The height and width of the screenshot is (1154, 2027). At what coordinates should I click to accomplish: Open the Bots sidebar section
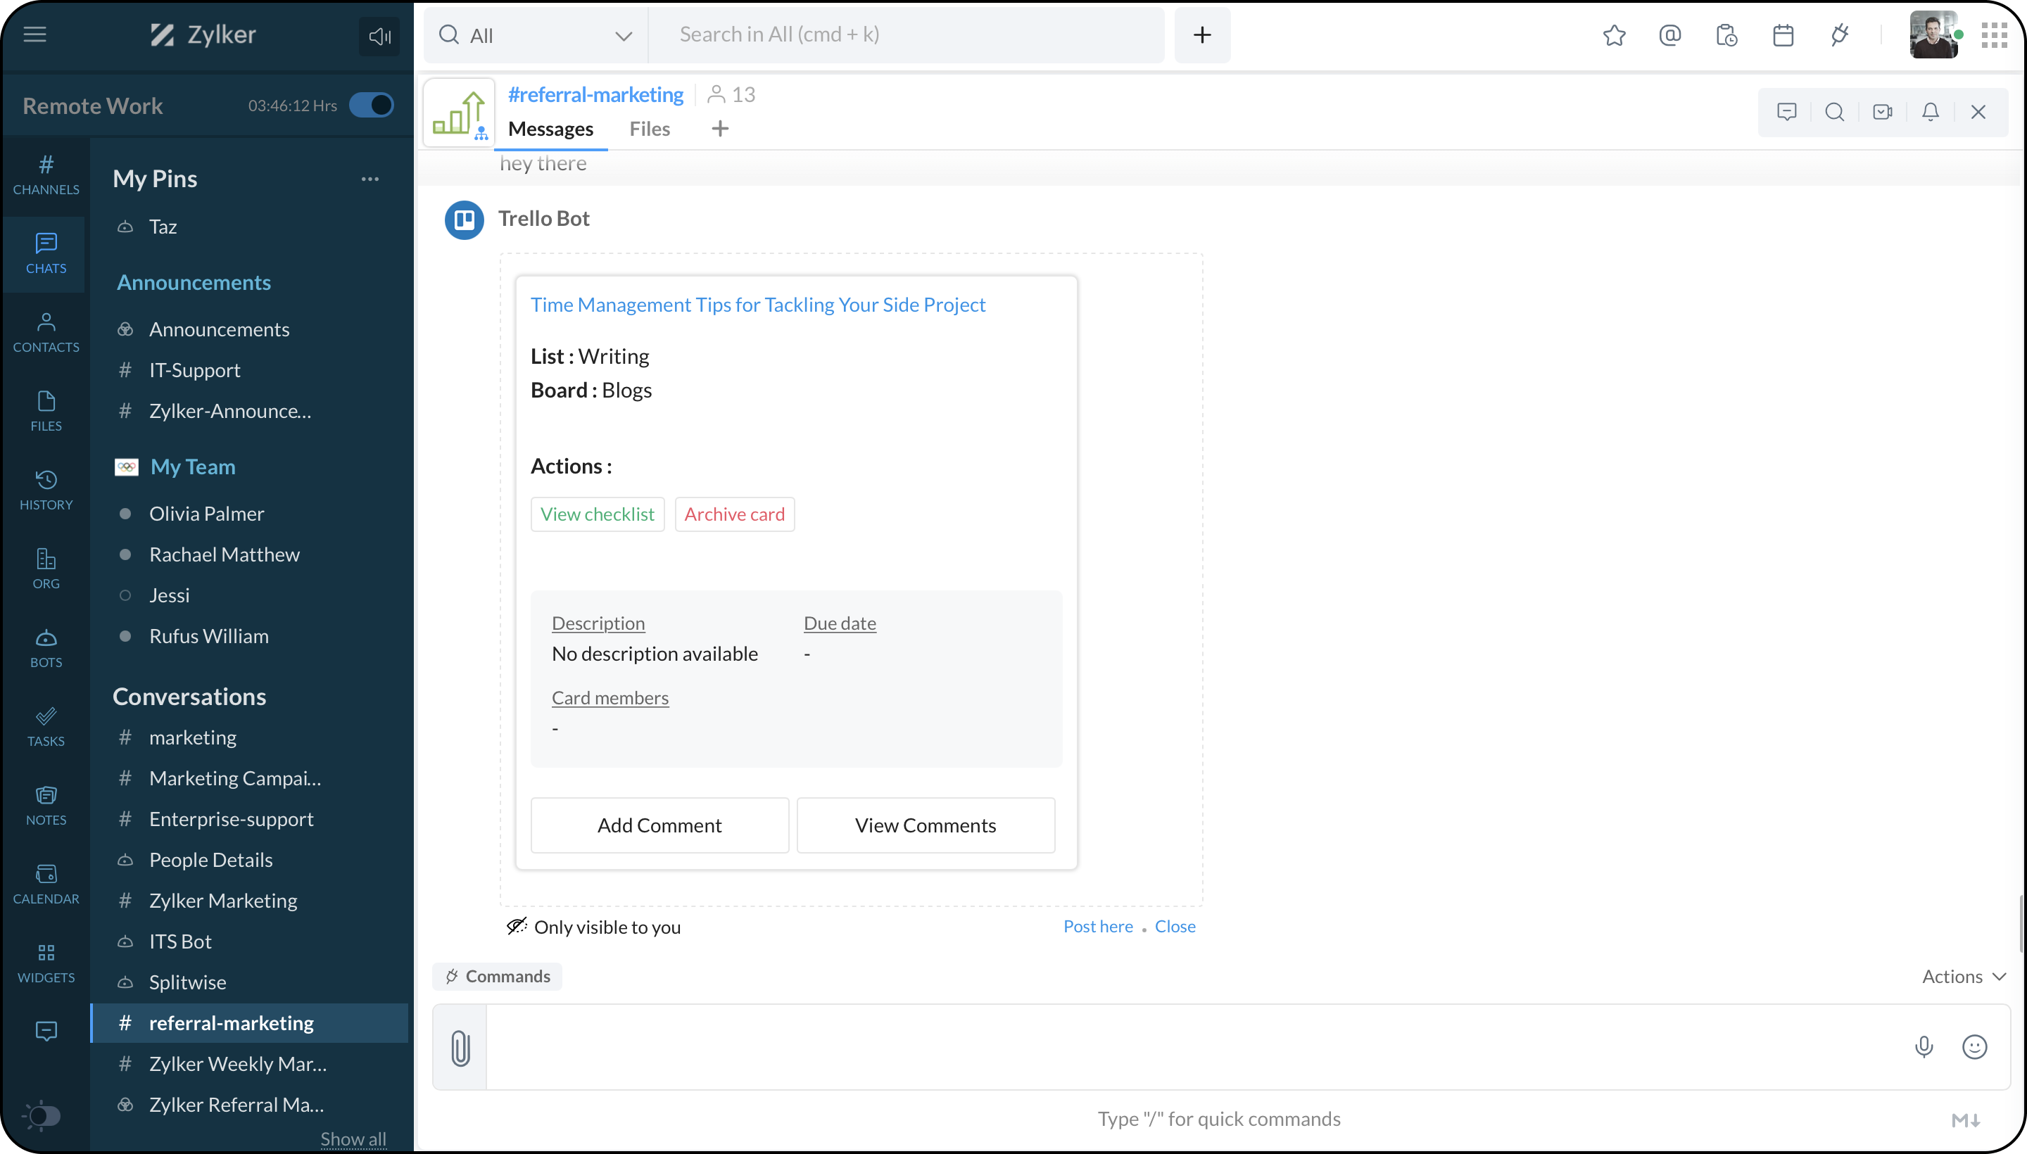(x=46, y=648)
